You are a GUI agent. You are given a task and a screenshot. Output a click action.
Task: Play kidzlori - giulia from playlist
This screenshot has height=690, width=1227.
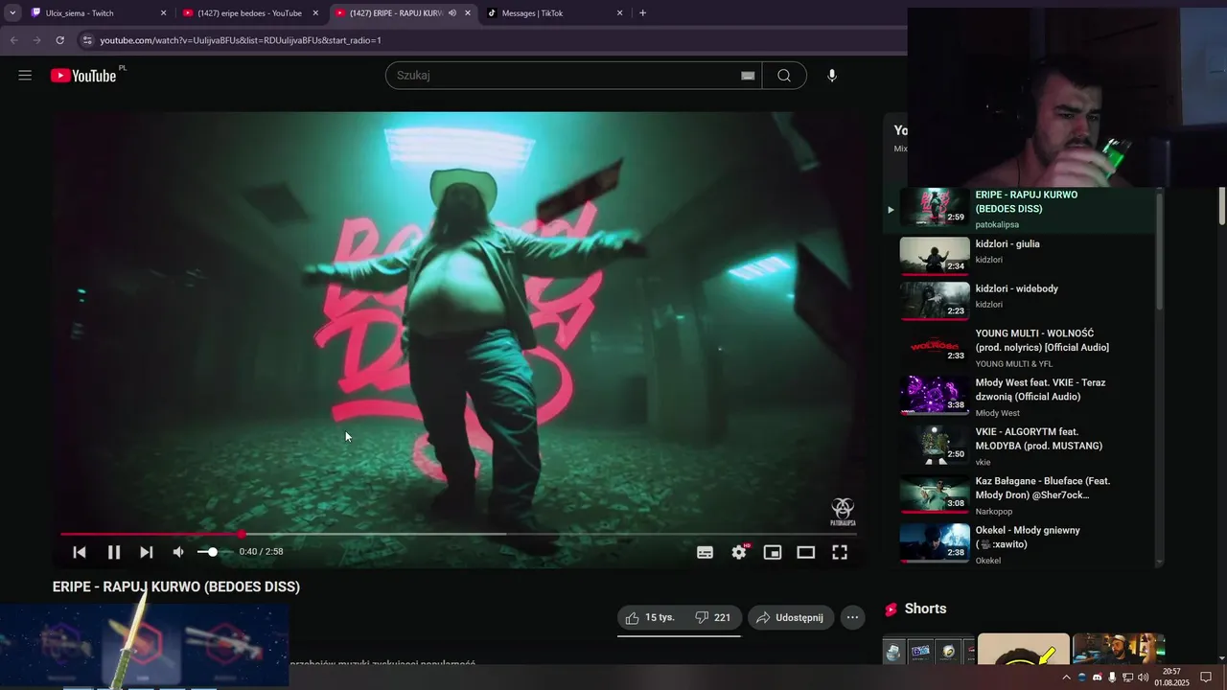pos(1020,254)
